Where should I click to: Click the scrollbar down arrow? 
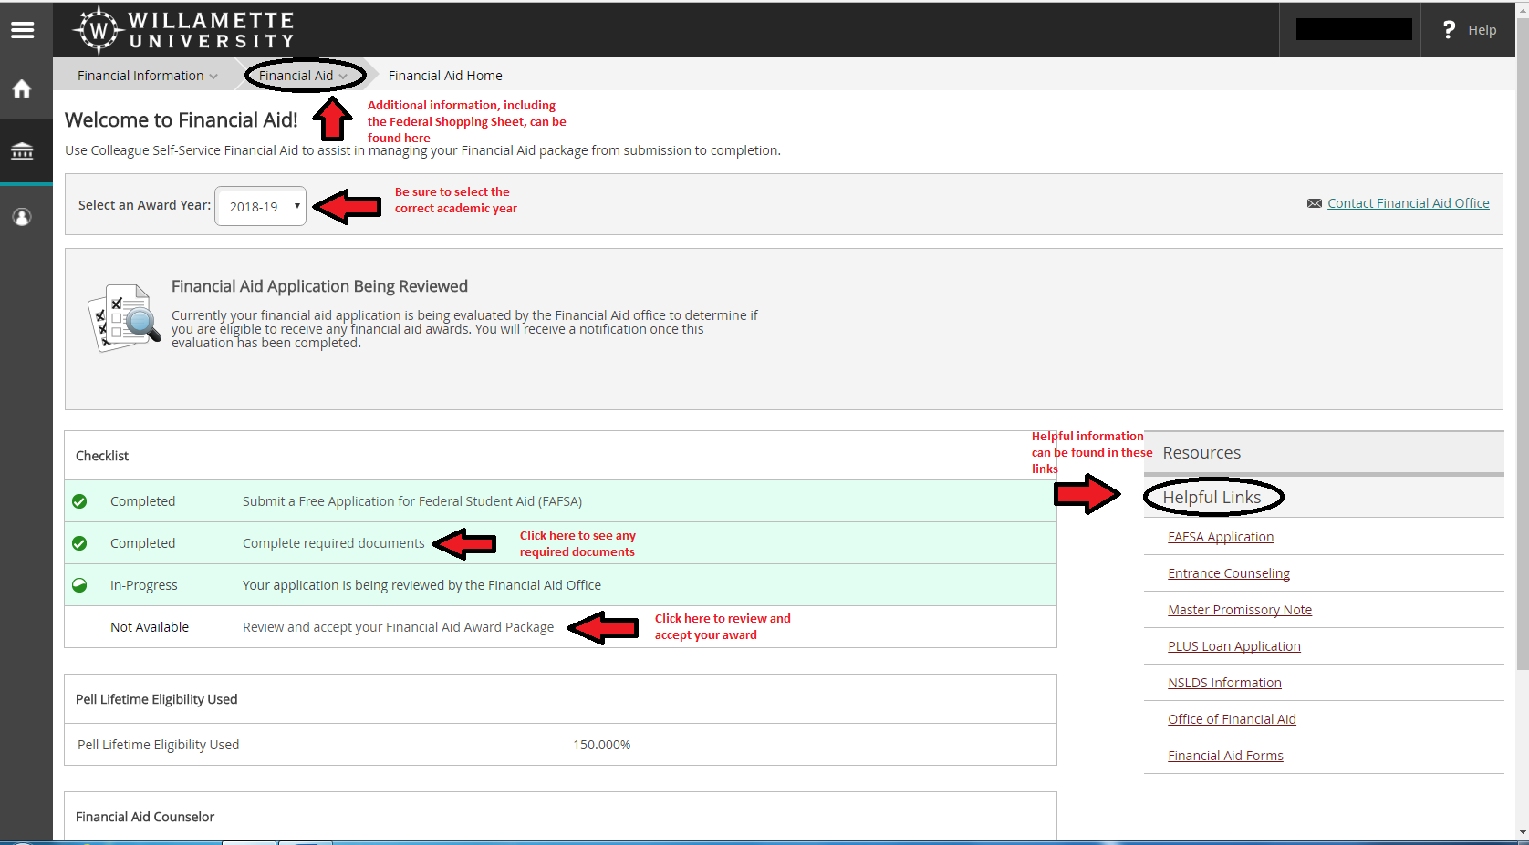pyautogui.click(x=1522, y=832)
